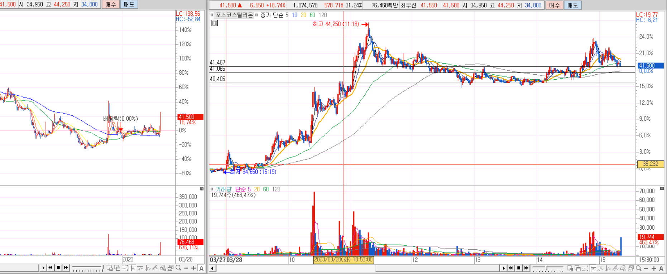Viewport: 667px width, 274px height.
Task: Click the 매수 buy button in the left chart header
Action: [111, 4]
